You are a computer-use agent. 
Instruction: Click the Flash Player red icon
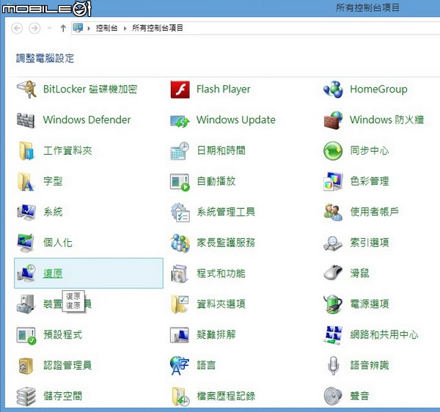(180, 89)
